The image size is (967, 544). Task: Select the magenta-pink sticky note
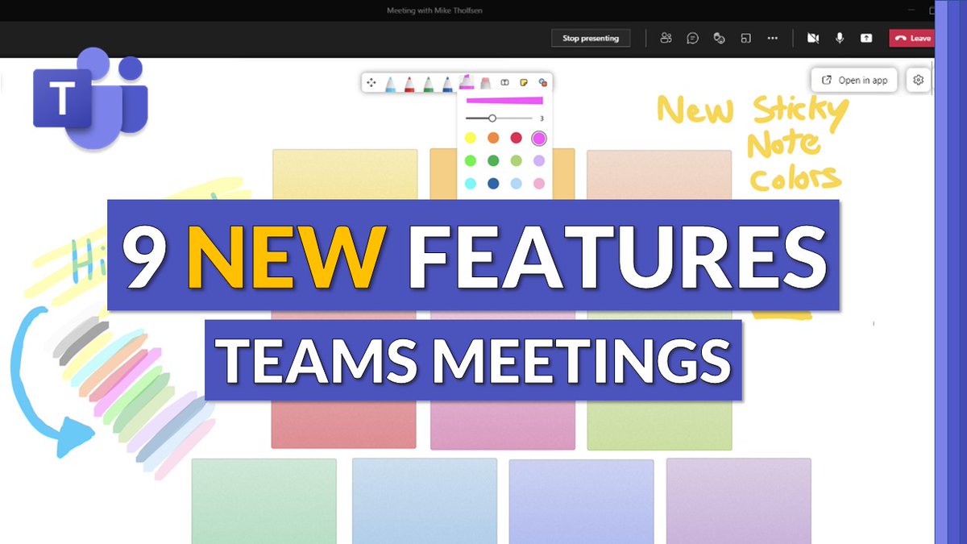pos(503,425)
